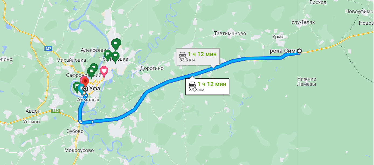
Task: Click the река Сим route endpoint circle
Action: (x=299, y=51)
